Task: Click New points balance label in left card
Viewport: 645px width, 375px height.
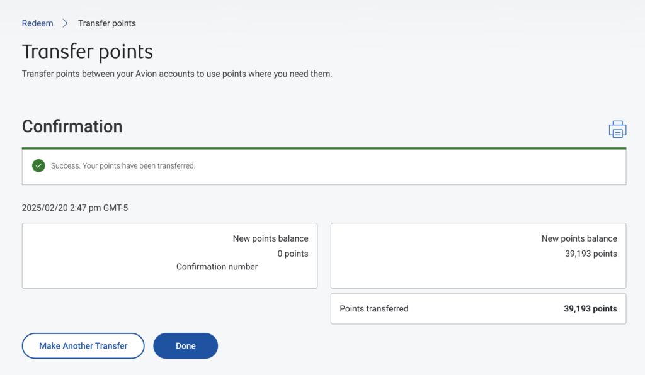Action: [x=271, y=238]
